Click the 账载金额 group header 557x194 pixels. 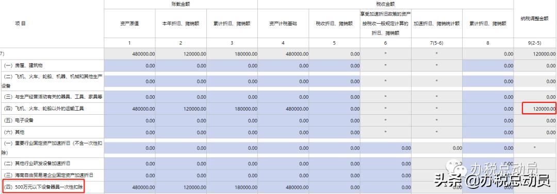181,4
